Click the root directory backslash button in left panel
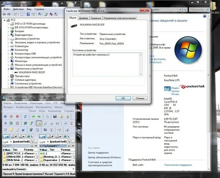220x178 pixels. pos(32,141)
